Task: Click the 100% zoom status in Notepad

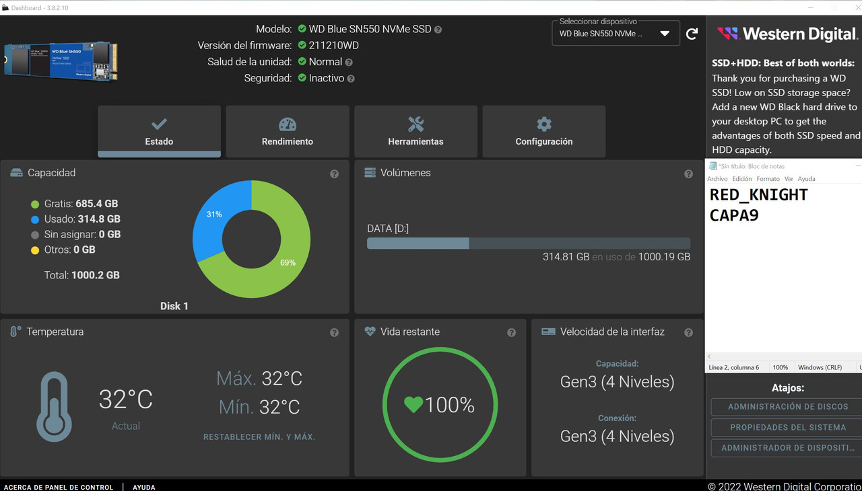Action: point(780,367)
